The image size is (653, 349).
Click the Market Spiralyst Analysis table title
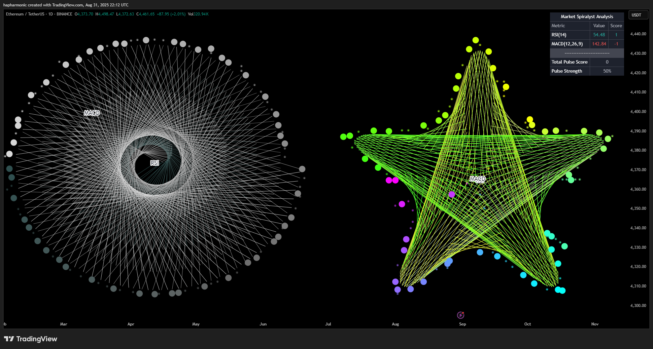(587, 16)
